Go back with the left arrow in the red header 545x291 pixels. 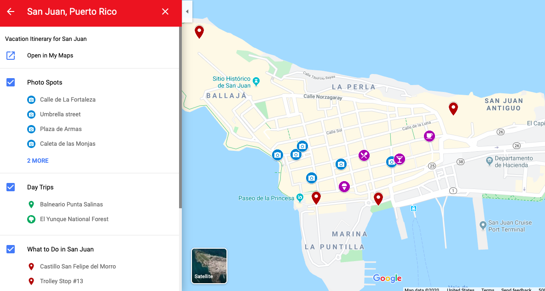point(11,11)
